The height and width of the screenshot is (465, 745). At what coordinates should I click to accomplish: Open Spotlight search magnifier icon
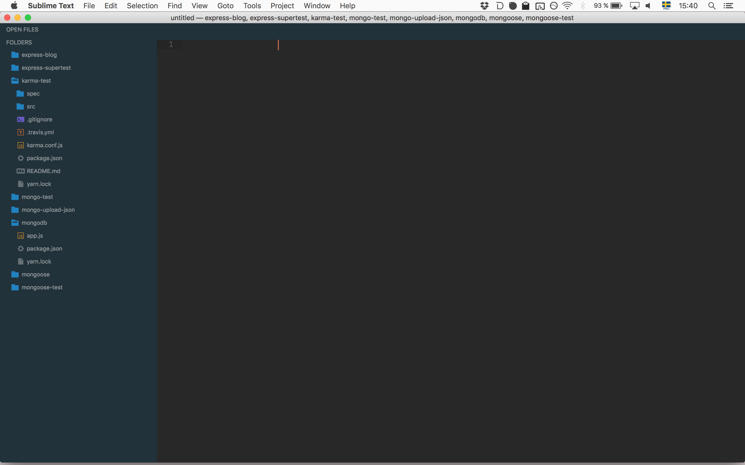coord(711,6)
